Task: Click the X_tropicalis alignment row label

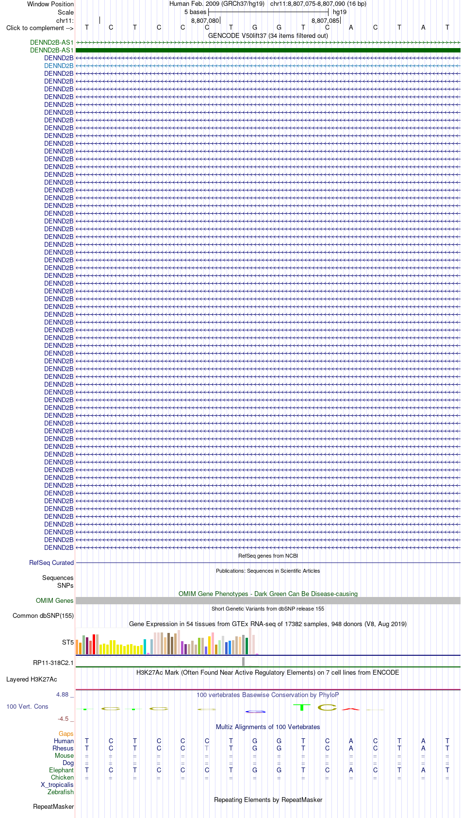Action: pos(57,784)
